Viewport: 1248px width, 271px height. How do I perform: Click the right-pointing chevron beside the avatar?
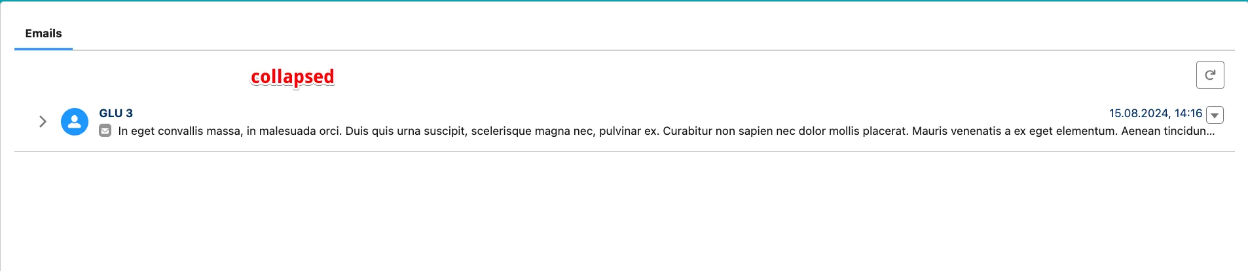tap(43, 122)
